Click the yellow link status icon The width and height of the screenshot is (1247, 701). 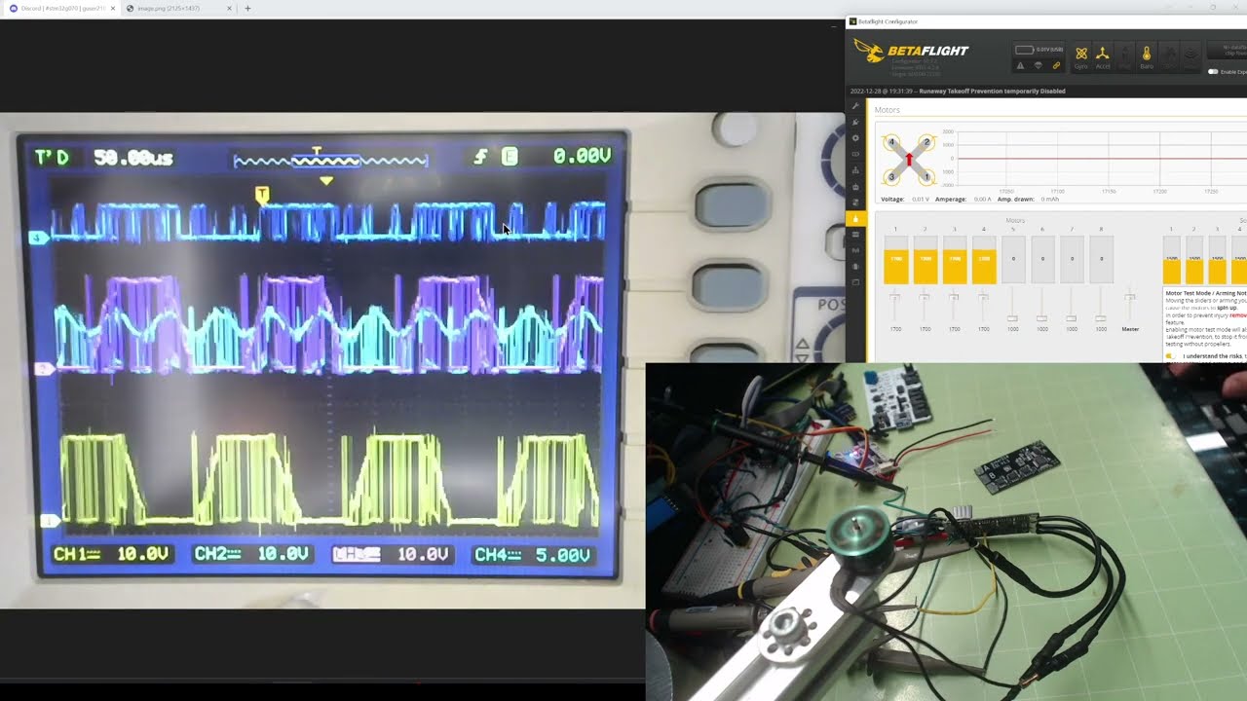1056,66
